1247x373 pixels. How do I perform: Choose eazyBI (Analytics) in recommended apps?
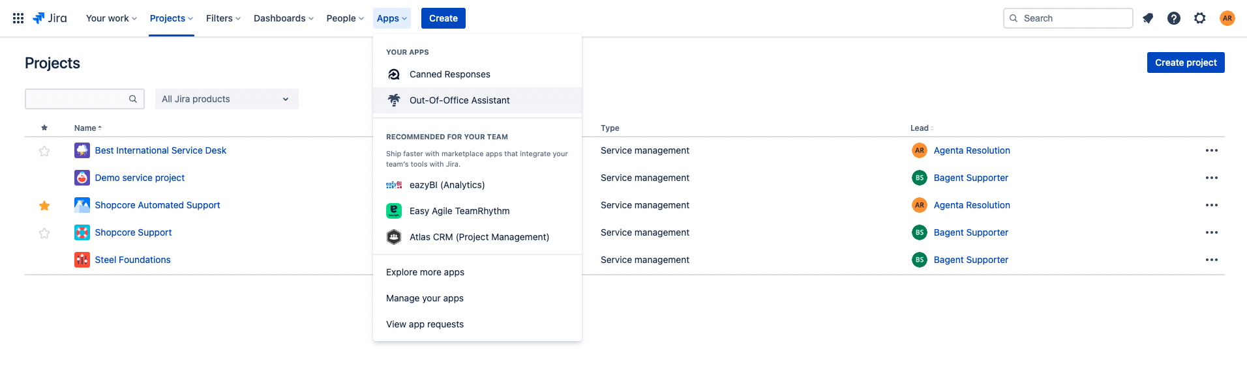[x=477, y=185]
